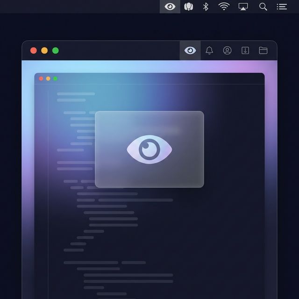Toggle the eye view button in window toolbar

coord(190,50)
